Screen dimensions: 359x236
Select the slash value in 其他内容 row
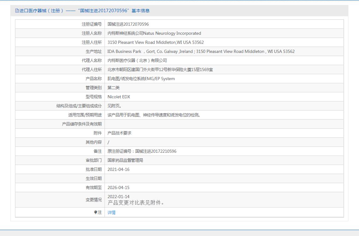coord(108,142)
